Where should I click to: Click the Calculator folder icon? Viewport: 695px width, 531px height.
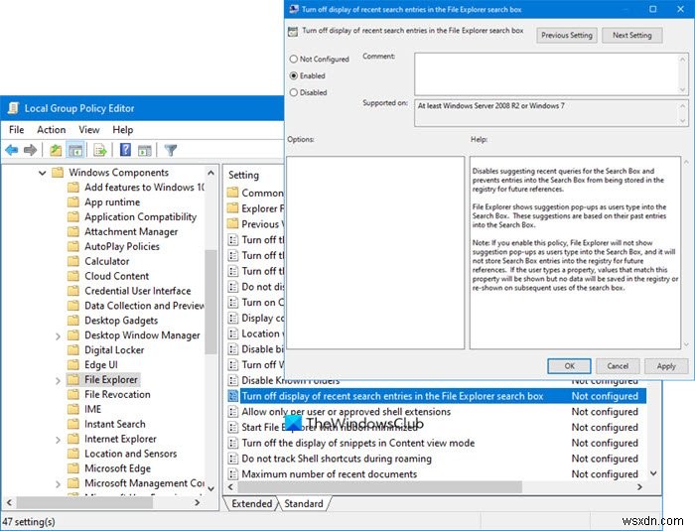tap(73, 261)
